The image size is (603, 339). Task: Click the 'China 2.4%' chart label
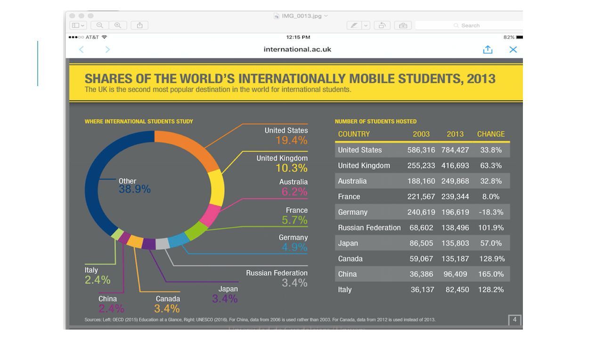[111, 304]
